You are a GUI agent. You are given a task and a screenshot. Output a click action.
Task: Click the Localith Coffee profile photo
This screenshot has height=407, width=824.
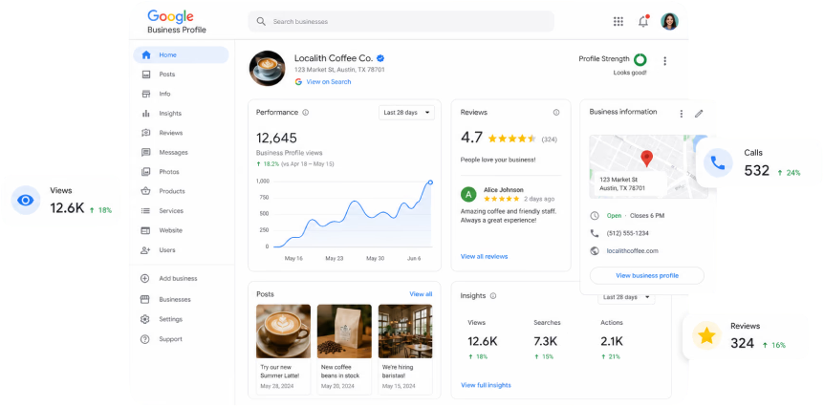click(x=267, y=68)
